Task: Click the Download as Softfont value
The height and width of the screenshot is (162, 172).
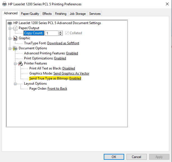Action: tap(63, 43)
